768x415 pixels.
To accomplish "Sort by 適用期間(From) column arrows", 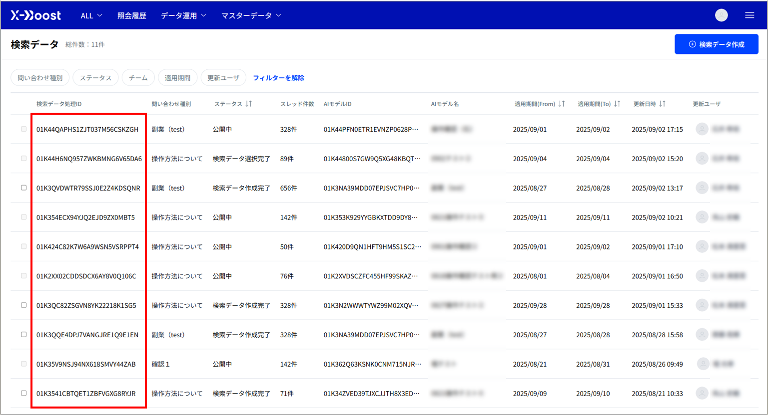I will [562, 104].
